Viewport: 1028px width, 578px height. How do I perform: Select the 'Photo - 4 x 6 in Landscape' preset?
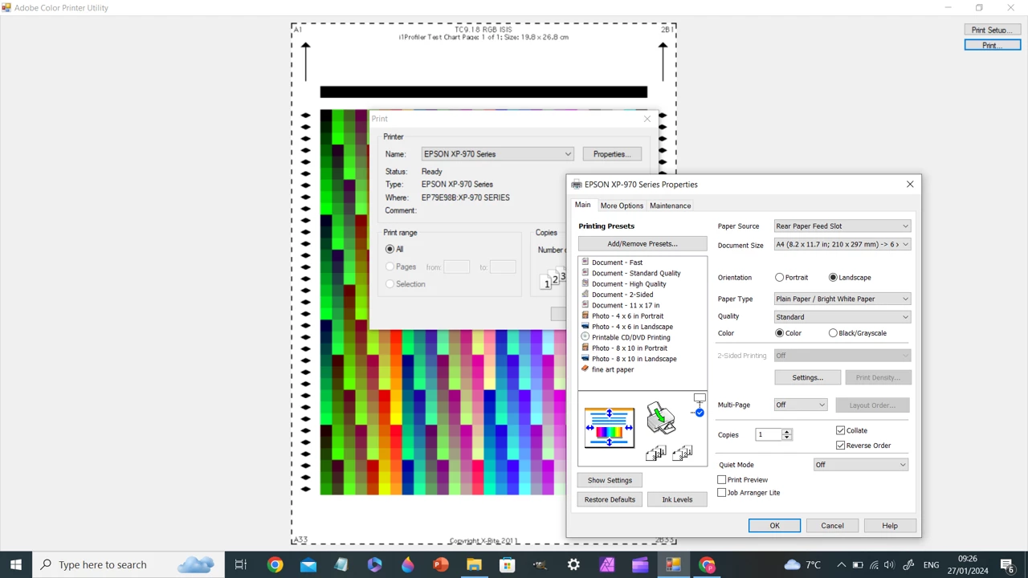pos(632,327)
